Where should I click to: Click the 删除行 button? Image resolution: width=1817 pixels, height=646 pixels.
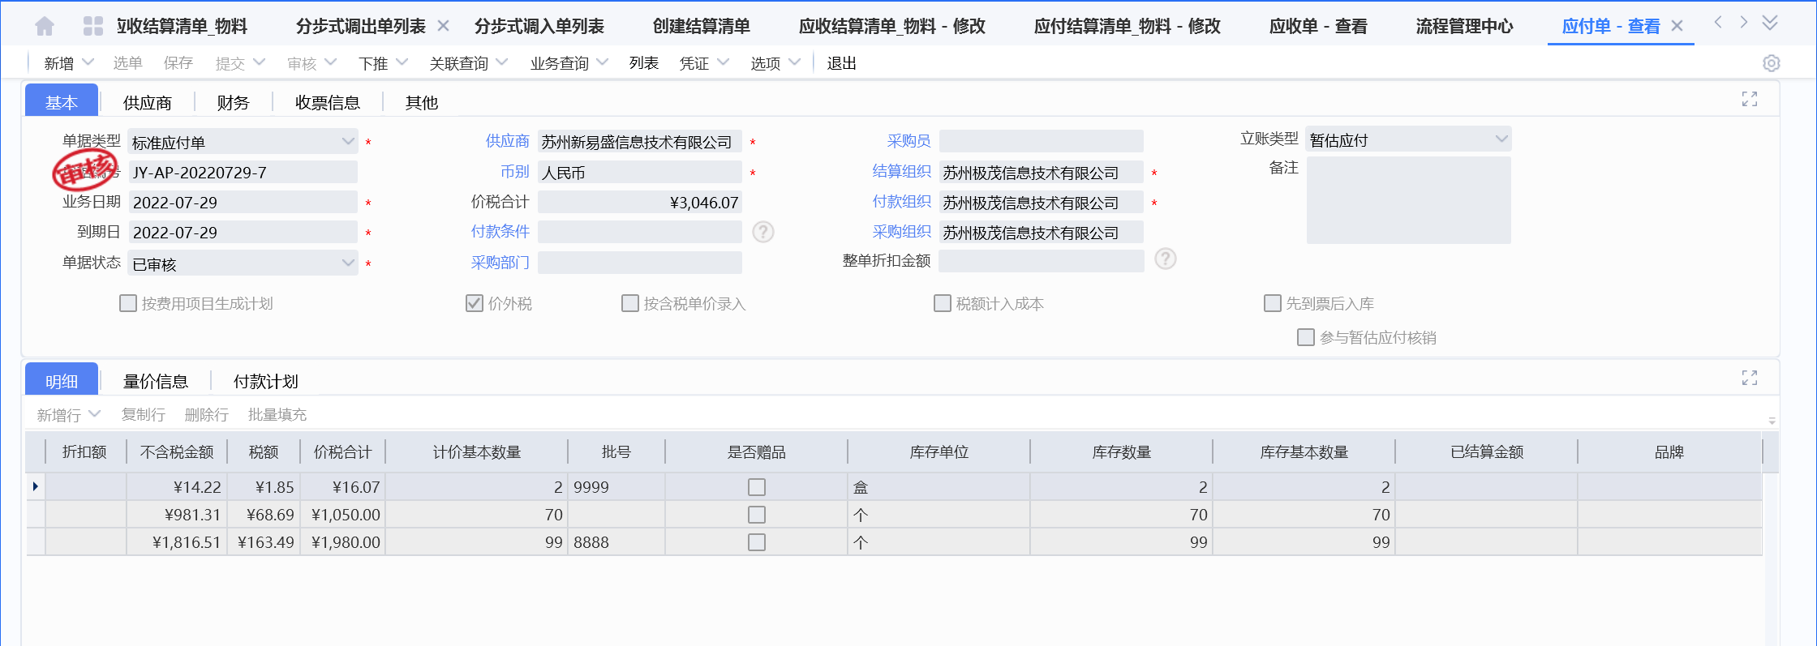pos(207,415)
